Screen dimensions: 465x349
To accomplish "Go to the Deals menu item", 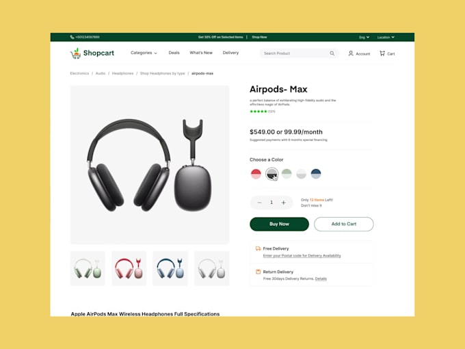I will click(x=174, y=53).
